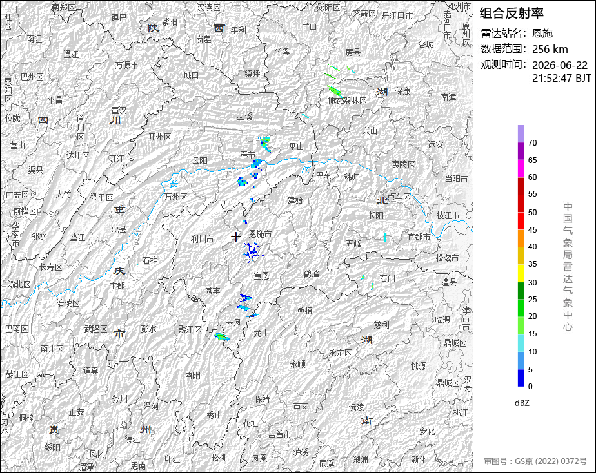Viewport: 596px width, 473px height.
Task: Click the 神农架林区 label
Action: pyautogui.click(x=347, y=101)
